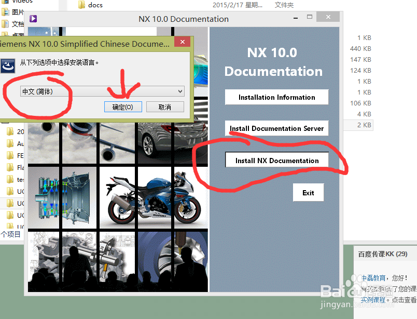
Task: Click the 106 KB file size entry
Action: pyautogui.click(x=360, y=103)
